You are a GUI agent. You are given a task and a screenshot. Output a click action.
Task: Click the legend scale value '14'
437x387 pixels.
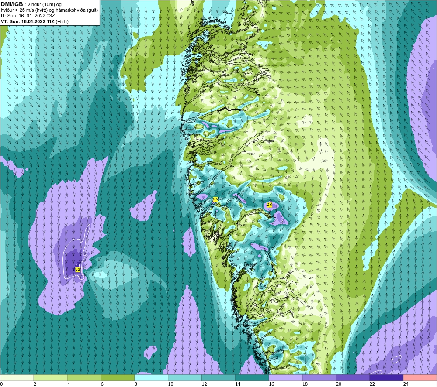click(x=238, y=384)
